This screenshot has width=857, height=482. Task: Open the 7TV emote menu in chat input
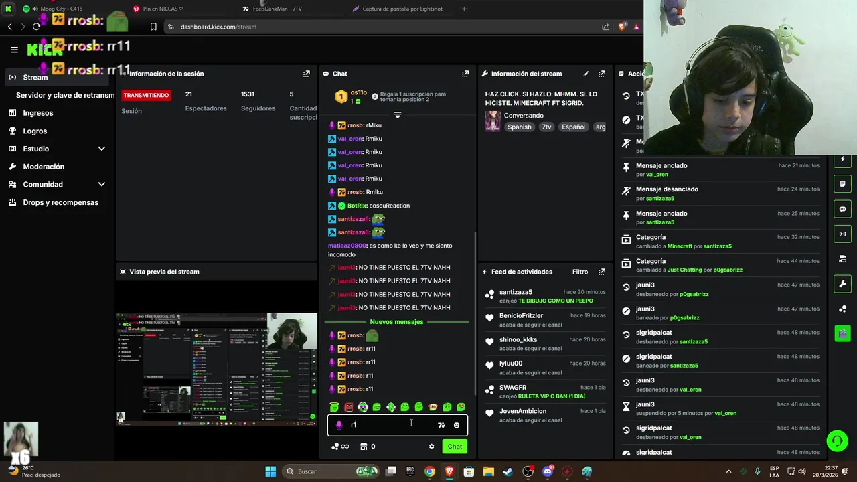click(441, 425)
